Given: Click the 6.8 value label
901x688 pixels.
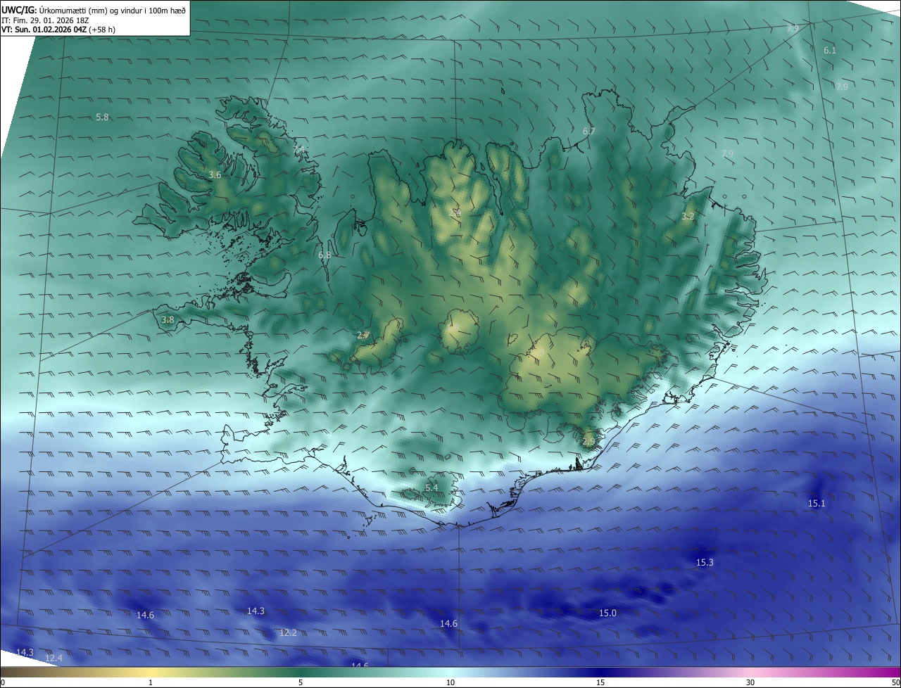Looking at the screenshot, I should [324, 255].
